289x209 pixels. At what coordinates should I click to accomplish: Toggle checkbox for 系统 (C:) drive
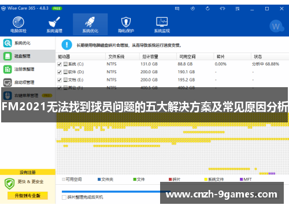pyautogui.click(x=60, y=64)
